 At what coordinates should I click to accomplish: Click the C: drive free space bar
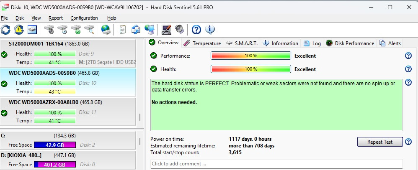[54, 145]
